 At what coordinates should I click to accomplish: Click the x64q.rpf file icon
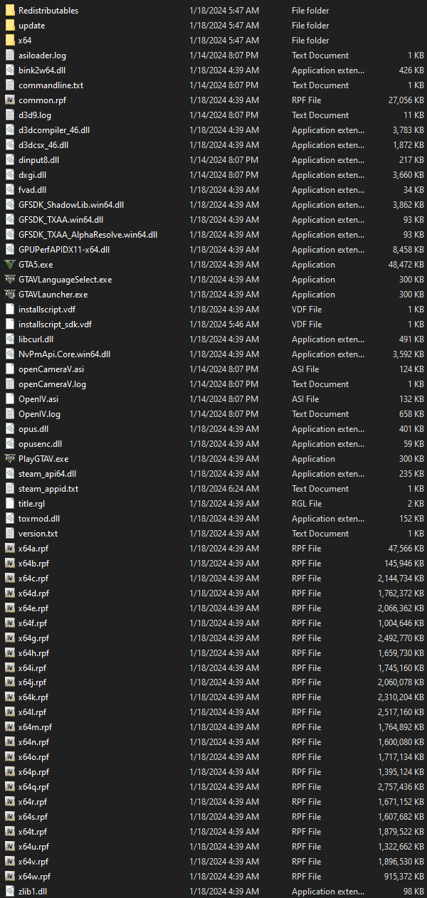[x=10, y=787]
